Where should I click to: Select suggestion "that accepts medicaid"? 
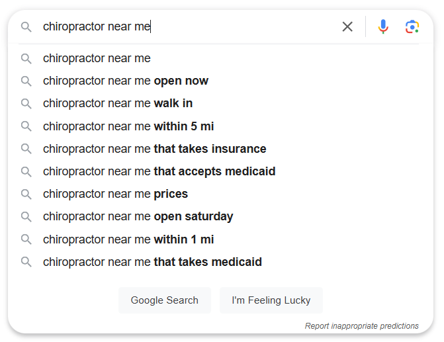pos(218,171)
